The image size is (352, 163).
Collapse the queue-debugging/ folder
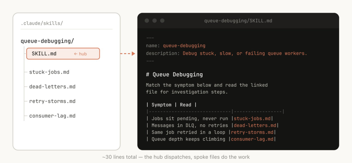(x=47, y=41)
